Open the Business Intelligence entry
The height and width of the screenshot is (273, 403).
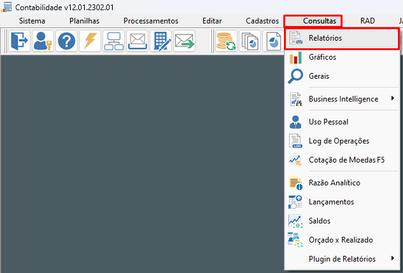pyautogui.click(x=342, y=99)
